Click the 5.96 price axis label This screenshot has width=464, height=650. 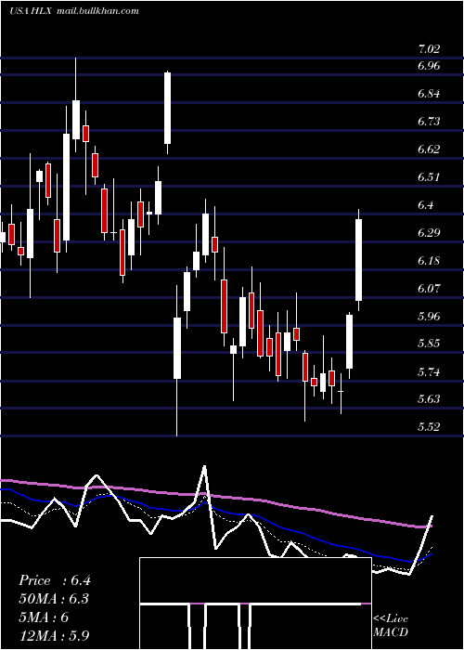[429, 316]
